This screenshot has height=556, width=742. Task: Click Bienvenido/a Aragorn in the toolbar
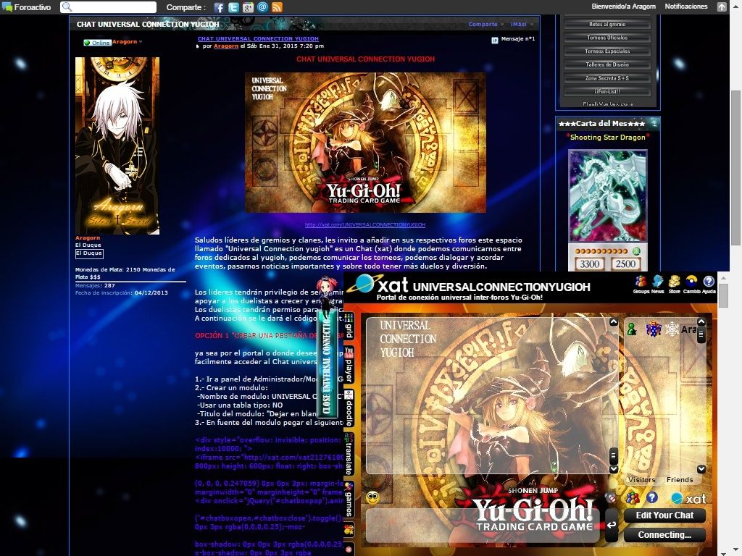(x=623, y=7)
